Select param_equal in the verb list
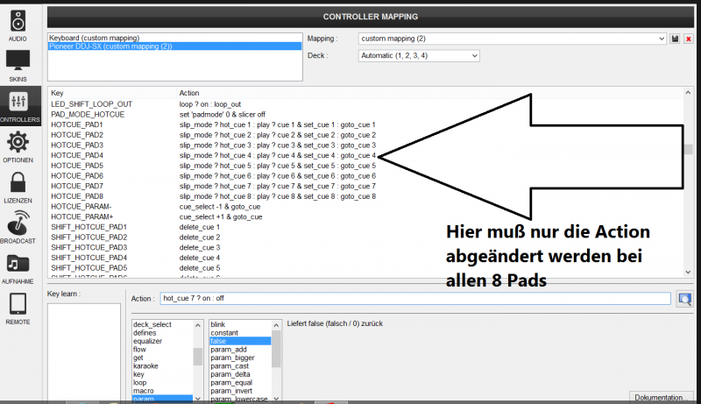Viewport: 701px width, 404px height. click(x=240, y=383)
